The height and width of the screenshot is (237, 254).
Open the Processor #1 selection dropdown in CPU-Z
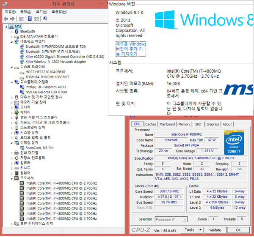tap(185, 220)
